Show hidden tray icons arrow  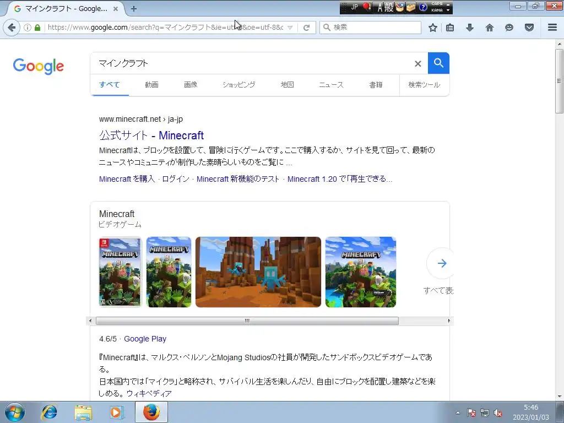coord(458,413)
